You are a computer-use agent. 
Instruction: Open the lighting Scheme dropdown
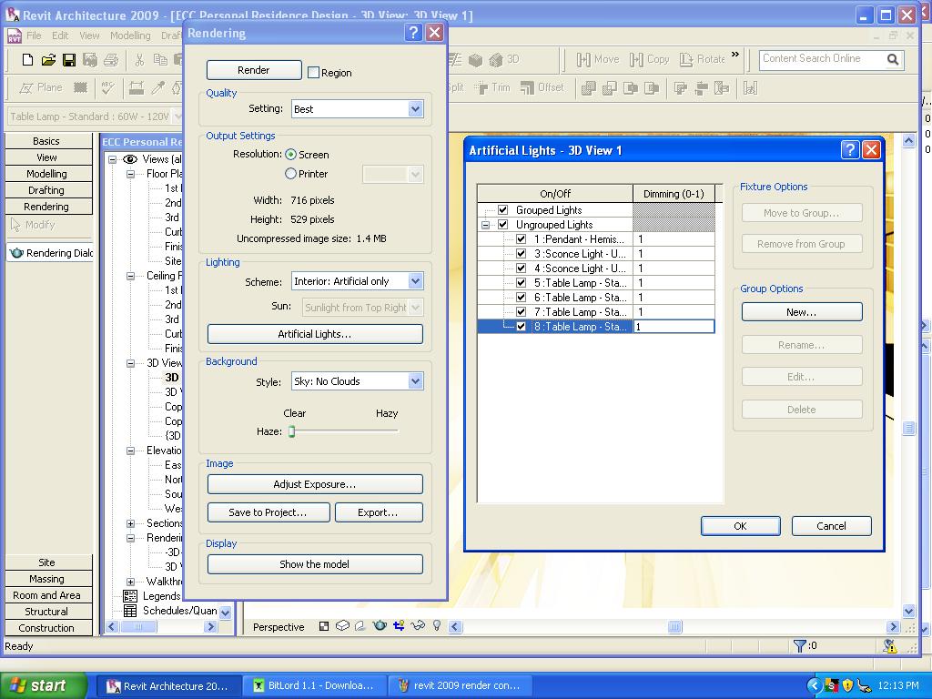(x=415, y=281)
